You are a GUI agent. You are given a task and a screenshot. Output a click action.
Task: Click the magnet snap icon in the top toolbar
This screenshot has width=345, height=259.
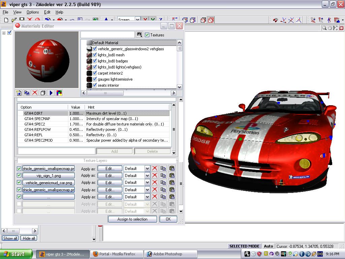tap(275, 20)
